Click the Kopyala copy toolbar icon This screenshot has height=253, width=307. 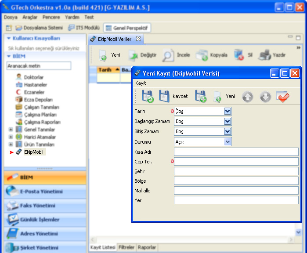pos(202,55)
